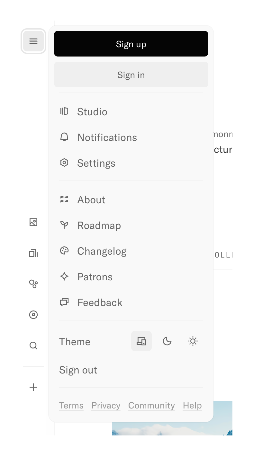Open the Terms link
The width and height of the screenshot is (253, 456).
click(x=71, y=405)
